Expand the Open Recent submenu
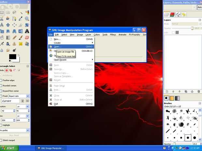 (x=71, y=60)
